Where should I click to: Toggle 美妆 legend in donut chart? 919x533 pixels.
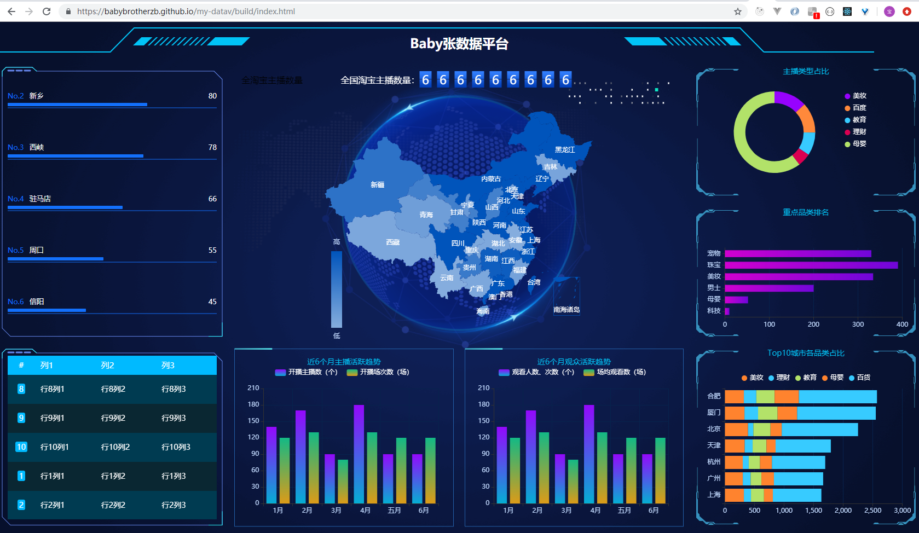point(856,96)
